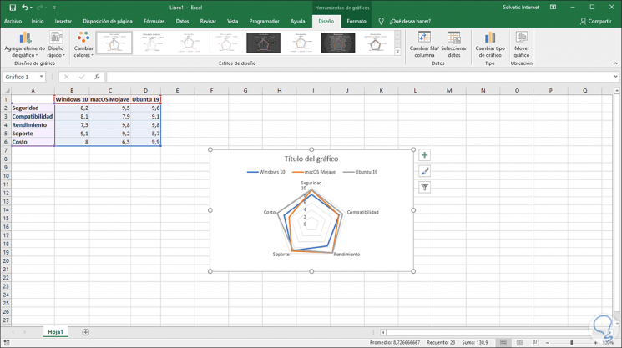Image resolution: width=622 pixels, height=348 pixels.
Task: Switch to Page Layout view in status bar
Action: [x=519, y=342]
